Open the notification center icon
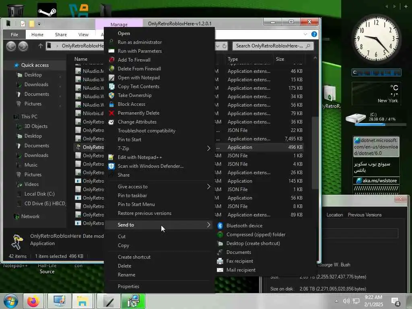The height and width of the screenshot is (309, 412). point(396,301)
